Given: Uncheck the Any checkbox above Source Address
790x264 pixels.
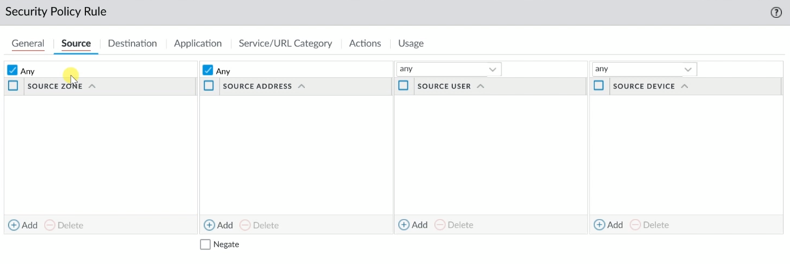Looking at the screenshot, I should (x=208, y=70).
